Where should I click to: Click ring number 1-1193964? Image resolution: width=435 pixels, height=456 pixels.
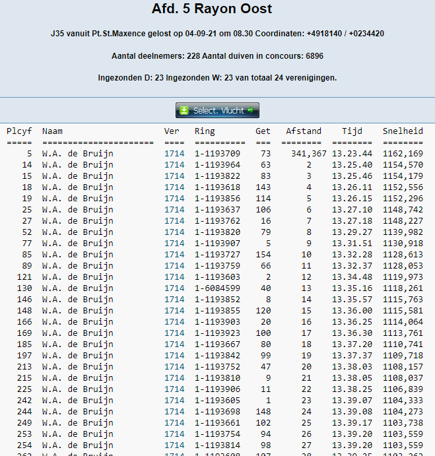(x=217, y=165)
